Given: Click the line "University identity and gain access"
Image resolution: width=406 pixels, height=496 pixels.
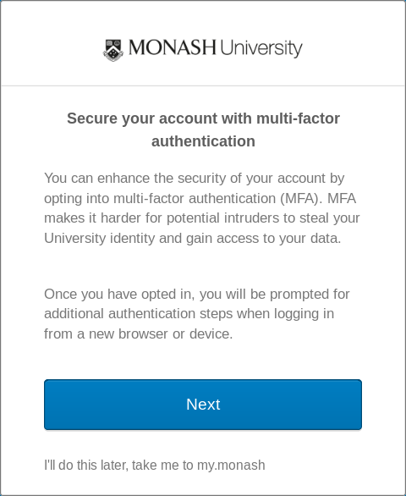Looking at the screenshot, I should (x=193, y=239).
